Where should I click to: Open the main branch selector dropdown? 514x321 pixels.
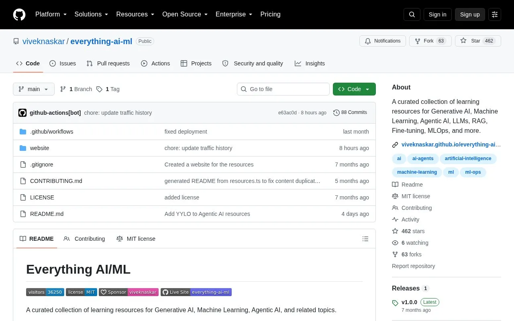click(34, 89)
